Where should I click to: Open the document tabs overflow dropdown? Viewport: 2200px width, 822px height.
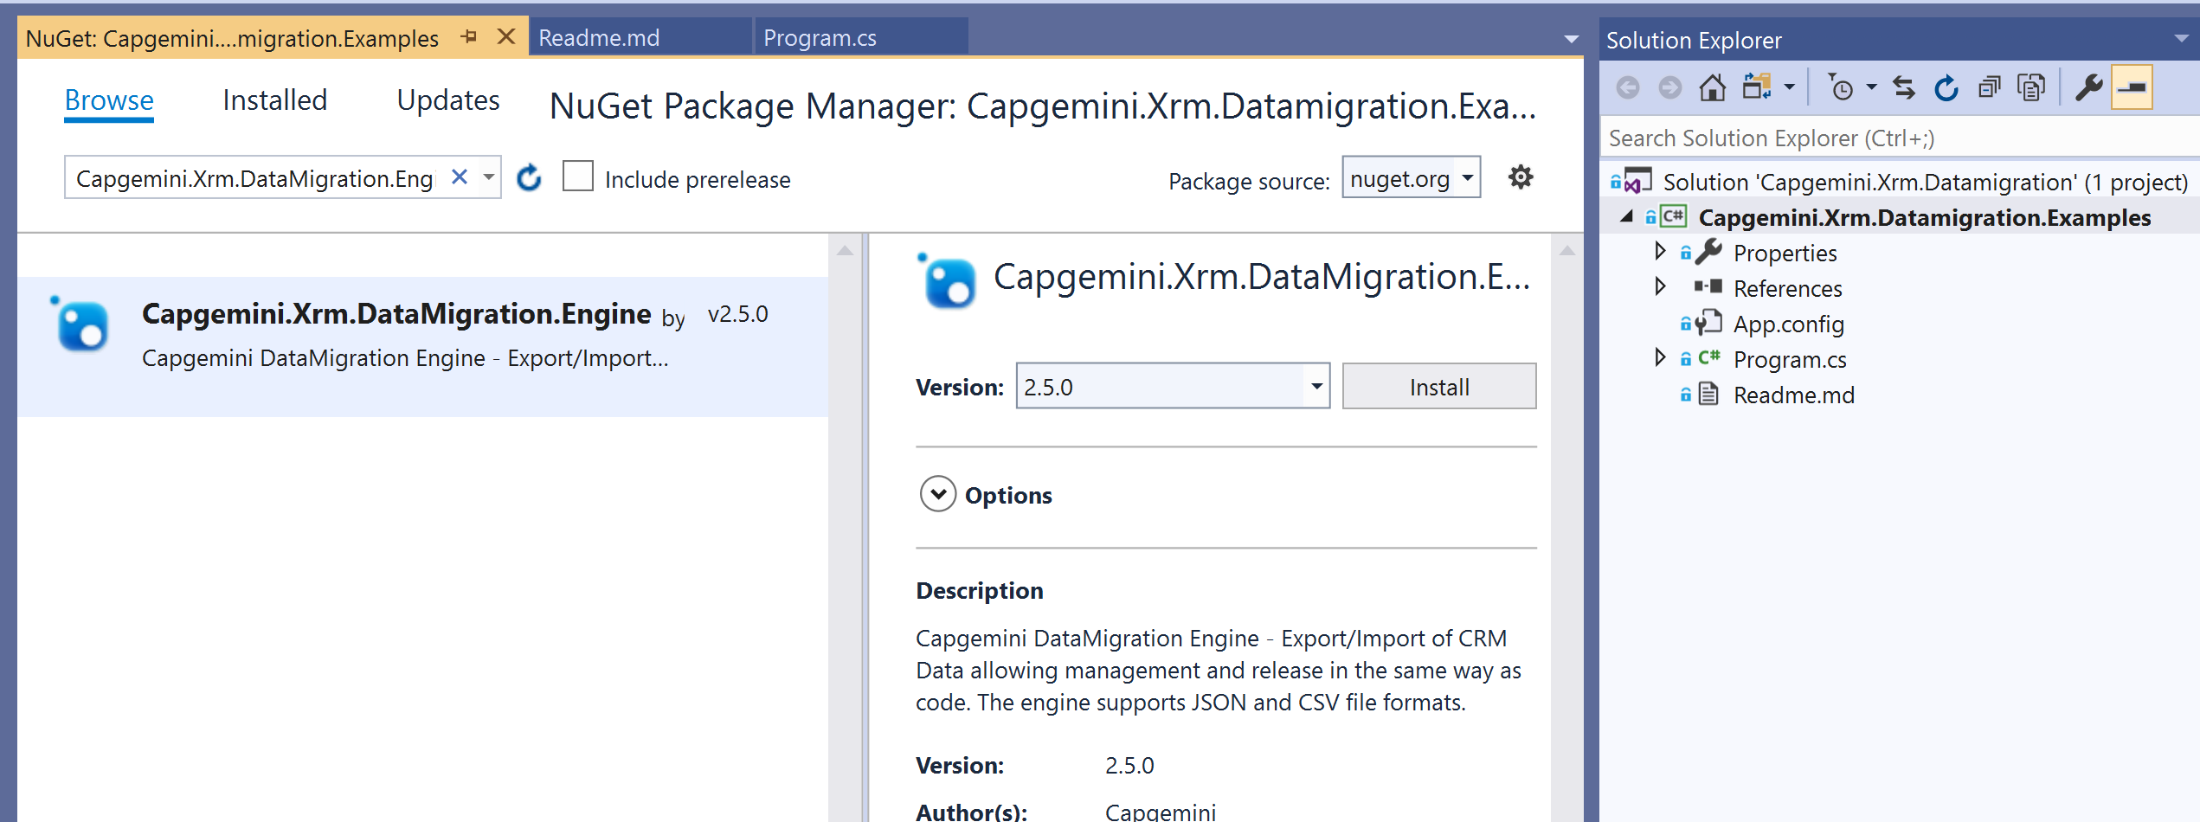click(x=1571, y=39)
